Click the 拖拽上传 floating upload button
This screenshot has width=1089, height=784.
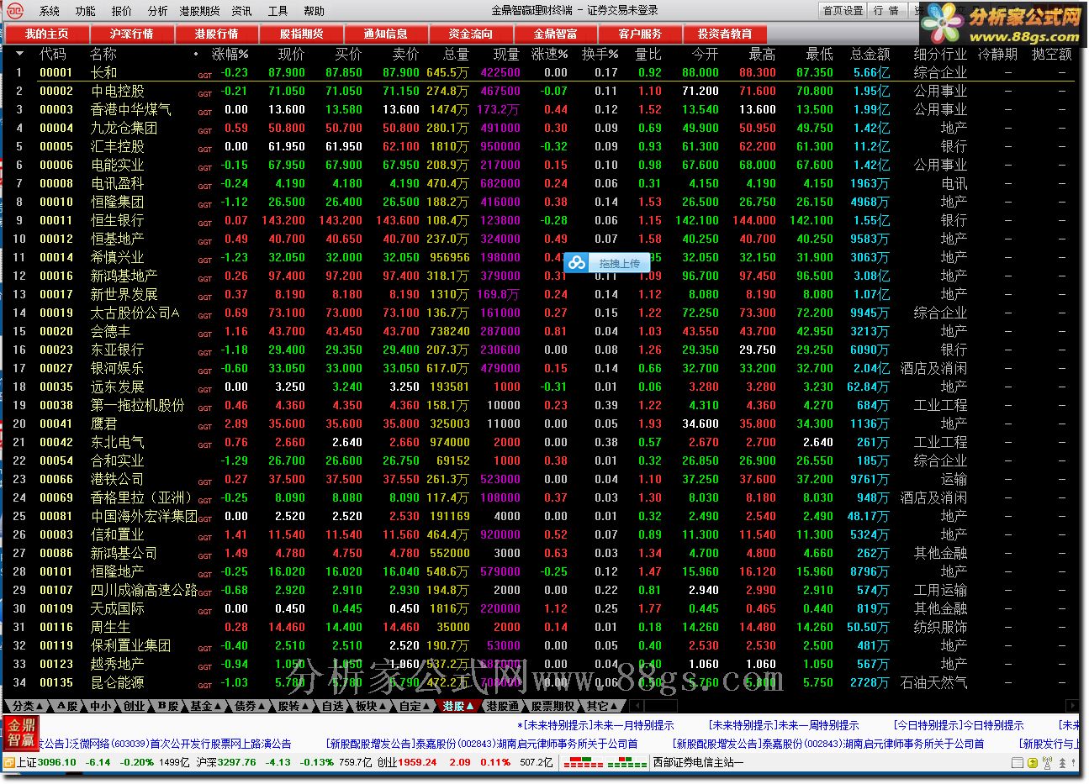[607, 263]
